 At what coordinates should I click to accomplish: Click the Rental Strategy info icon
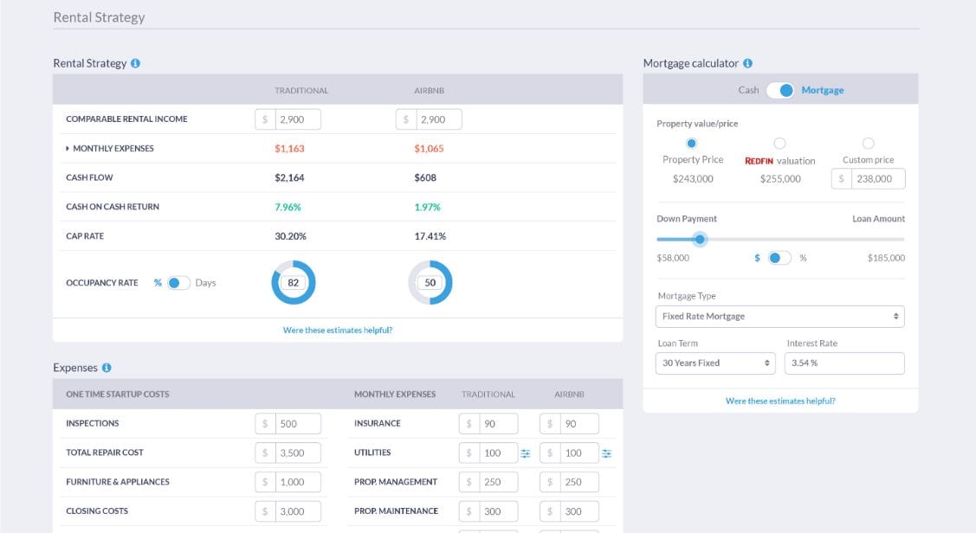point(136,64)
